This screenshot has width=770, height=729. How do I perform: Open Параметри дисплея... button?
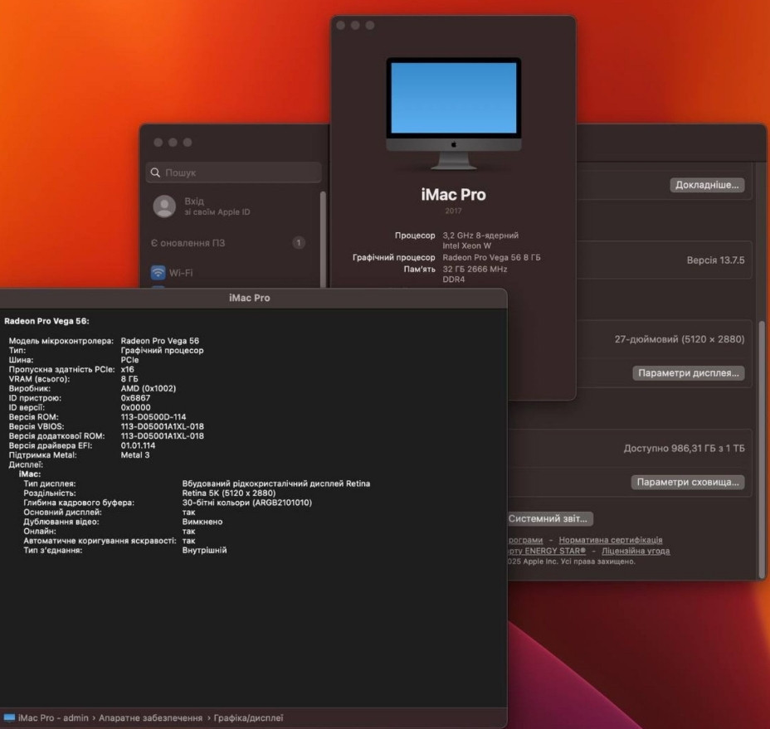pyautogui.click(x=688, y=373)
